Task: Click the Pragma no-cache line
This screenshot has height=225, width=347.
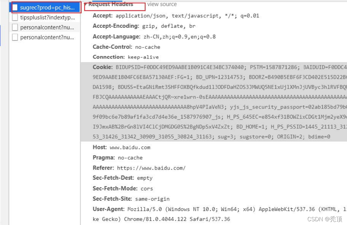Action: tap(118, 158)
